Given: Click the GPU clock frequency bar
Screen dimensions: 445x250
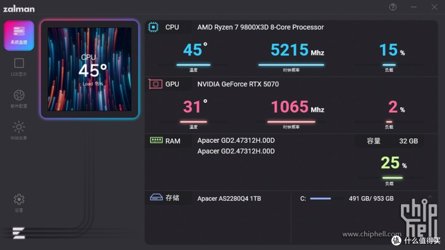Looking at the screenshot, I should point(291,122).
